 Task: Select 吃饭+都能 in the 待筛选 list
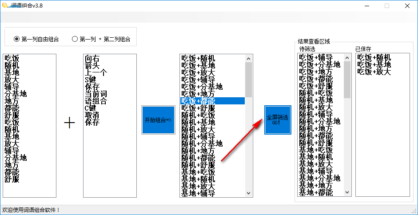coord(316,79)
